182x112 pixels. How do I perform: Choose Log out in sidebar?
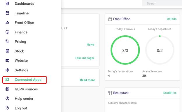(x=21, y=108)
